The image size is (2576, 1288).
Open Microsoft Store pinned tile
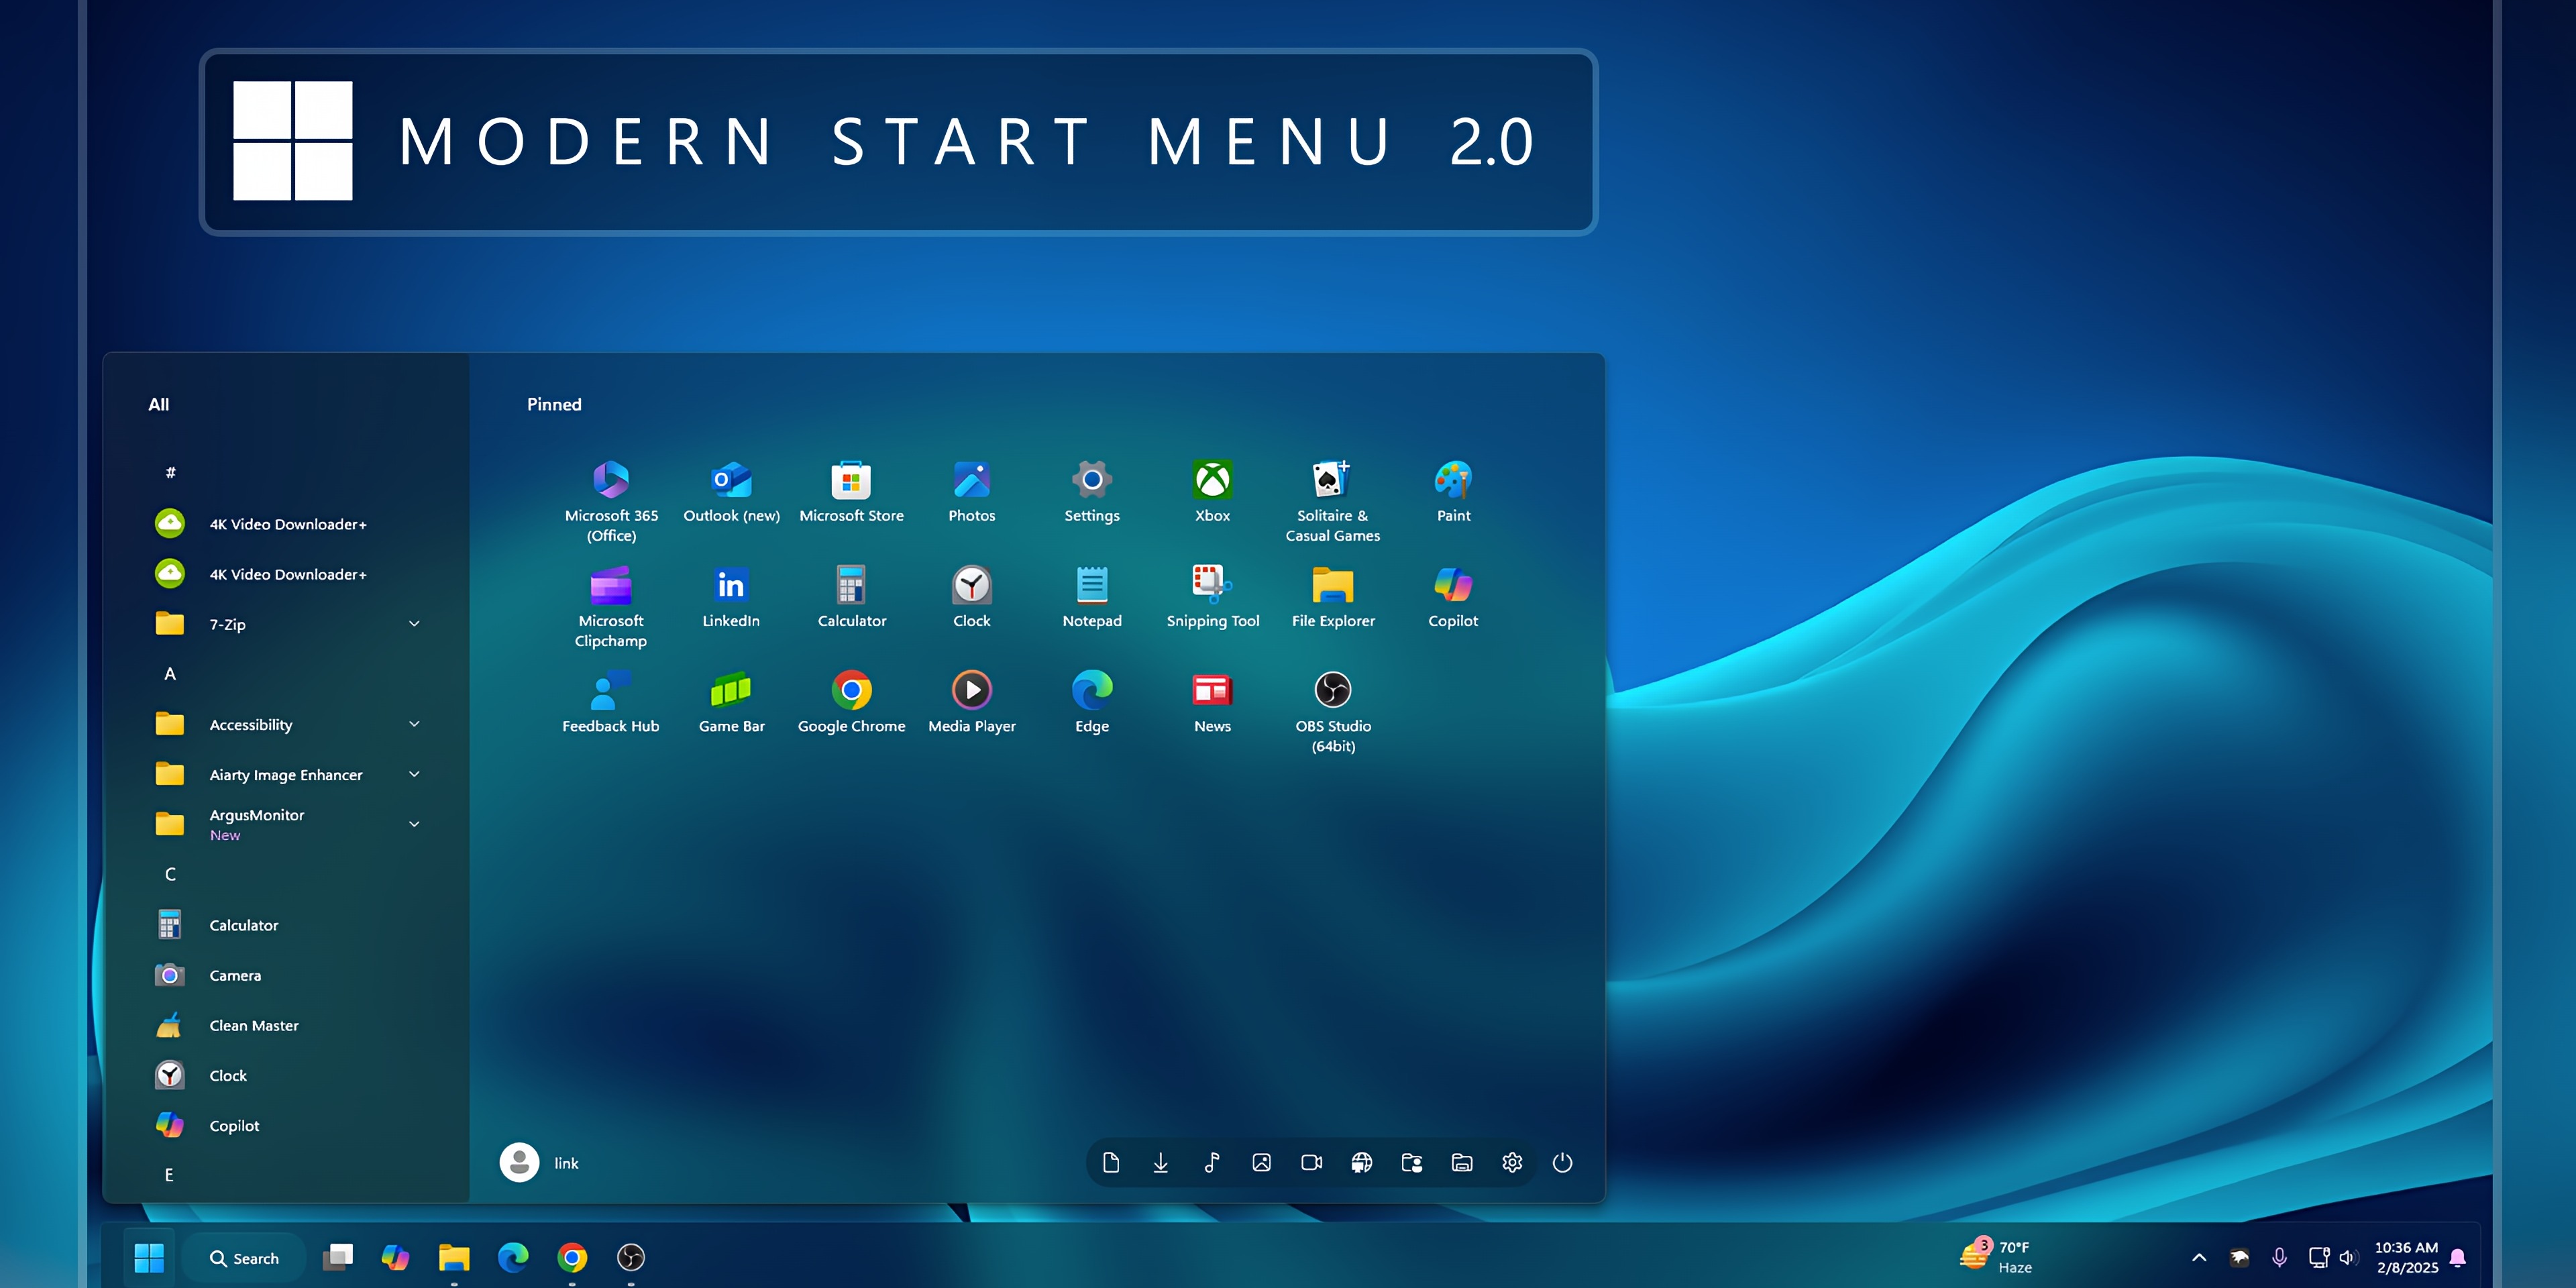point(851,491)
